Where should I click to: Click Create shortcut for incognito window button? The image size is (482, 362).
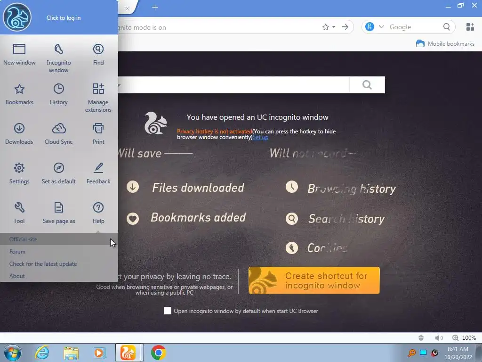(x=314, y=280)
